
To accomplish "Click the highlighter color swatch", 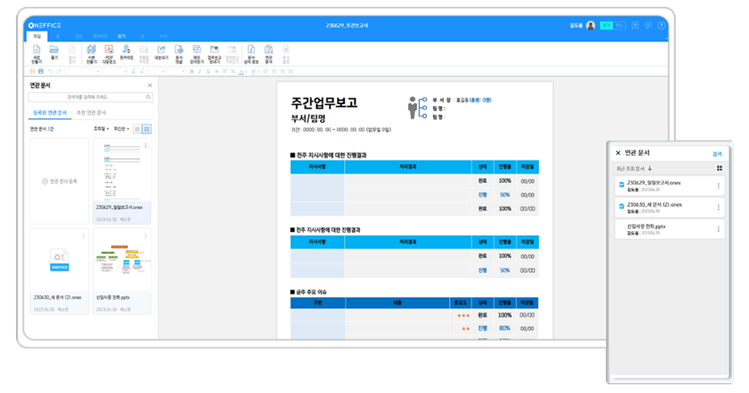I will [253, 71].
